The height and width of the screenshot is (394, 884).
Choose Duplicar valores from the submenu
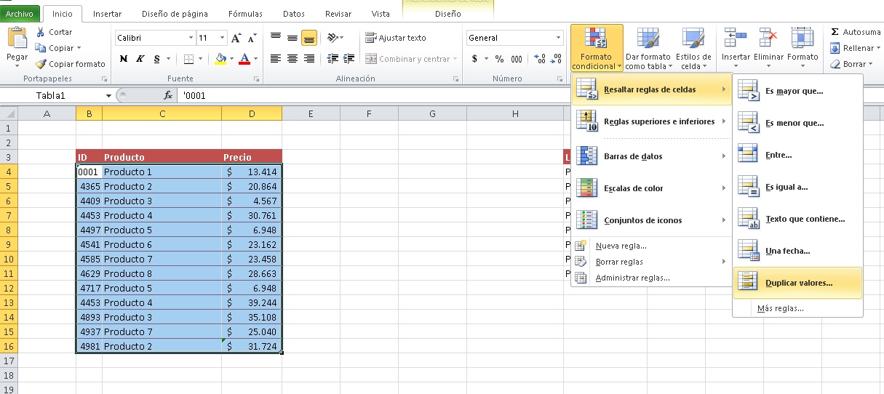tap(797, 283)
